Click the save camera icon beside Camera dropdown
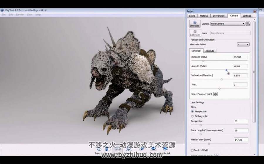 coord(248,24)
